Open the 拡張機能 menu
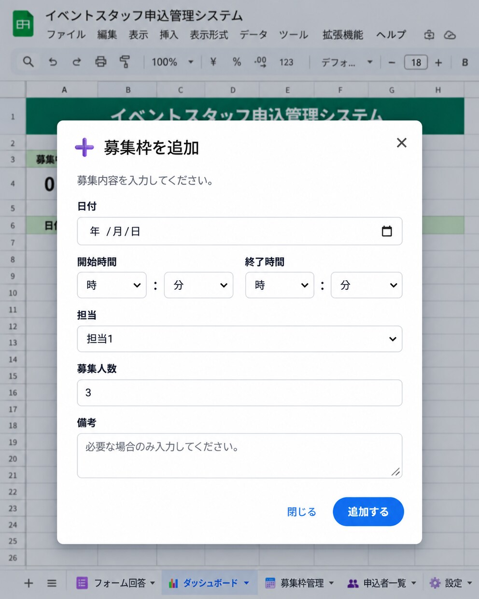 pyautogui.click(x=343, y=35)
